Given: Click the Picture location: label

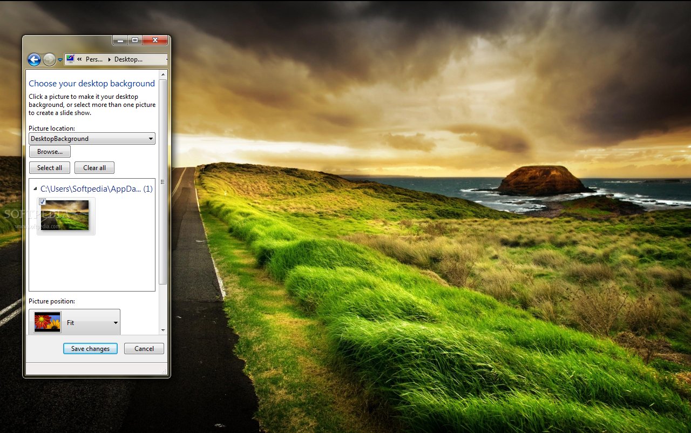Looking at the screenshot, I should pos(52,128).
